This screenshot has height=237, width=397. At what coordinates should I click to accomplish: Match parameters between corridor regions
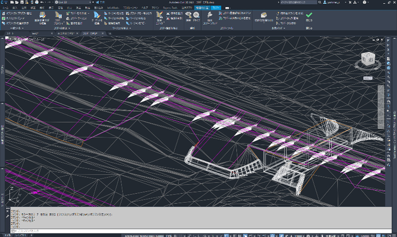click(x=139, y=13)
